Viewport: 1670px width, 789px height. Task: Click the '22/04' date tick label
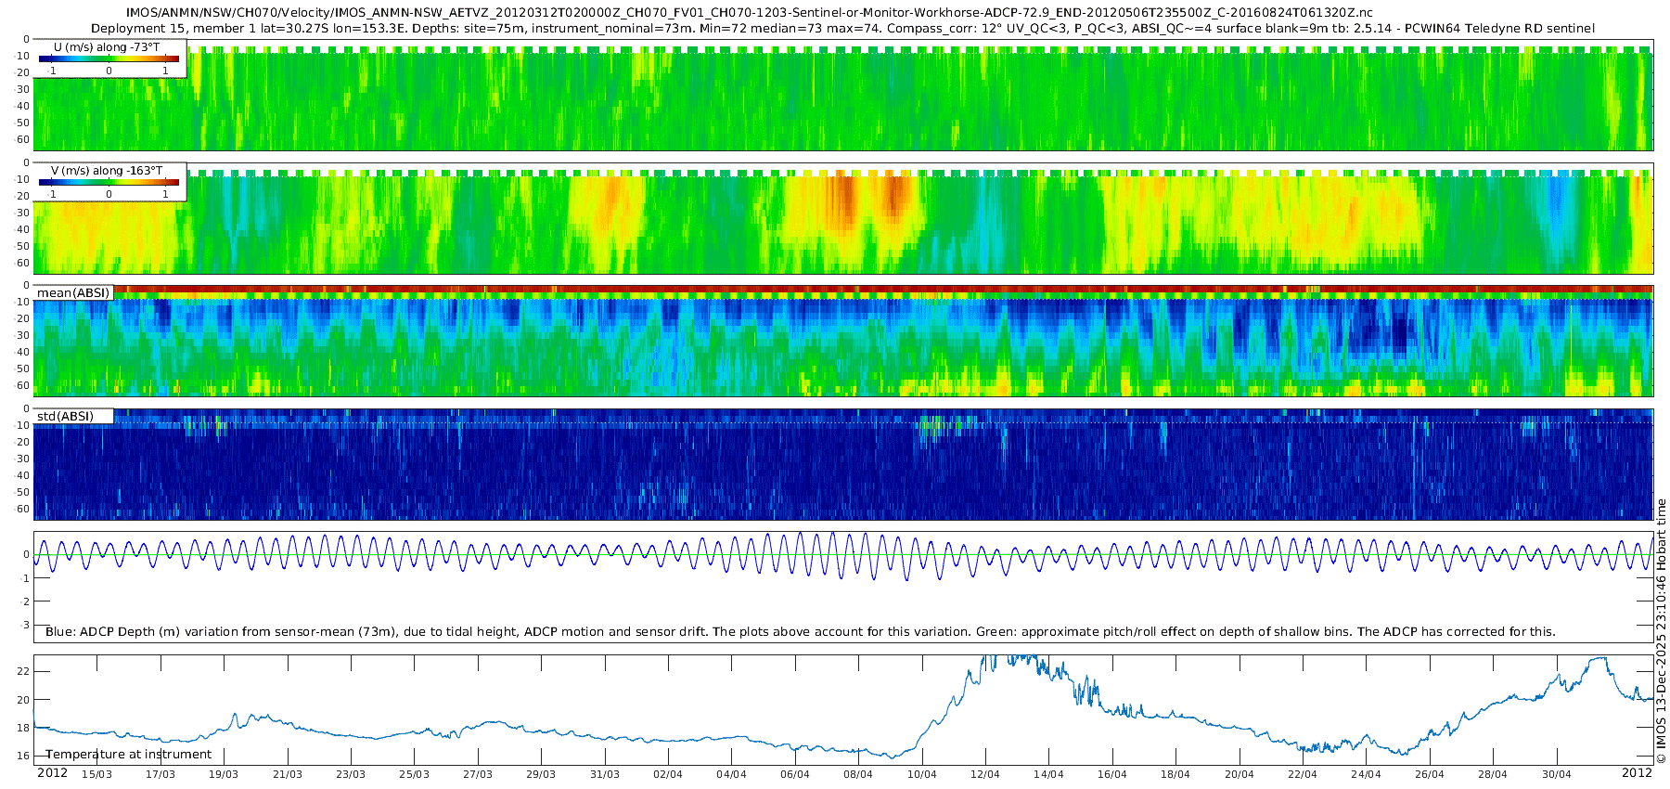point(1303,774)
